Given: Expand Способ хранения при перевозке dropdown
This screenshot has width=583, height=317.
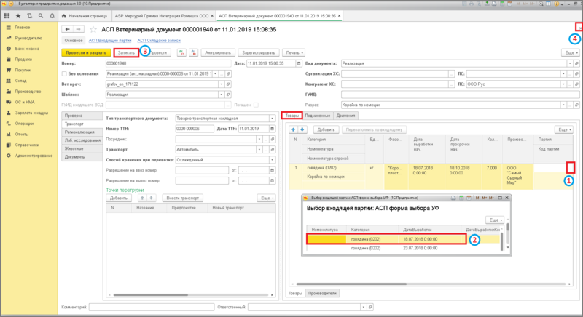Looking at the screenshot, I should [273, 160].
